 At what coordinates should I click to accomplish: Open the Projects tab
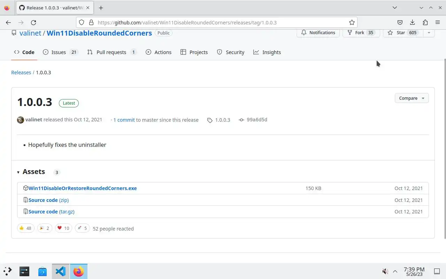[x=194, y=52]
